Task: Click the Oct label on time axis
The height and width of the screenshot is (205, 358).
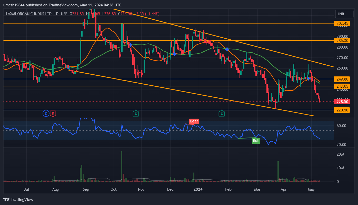Action: tap(113, 190)
